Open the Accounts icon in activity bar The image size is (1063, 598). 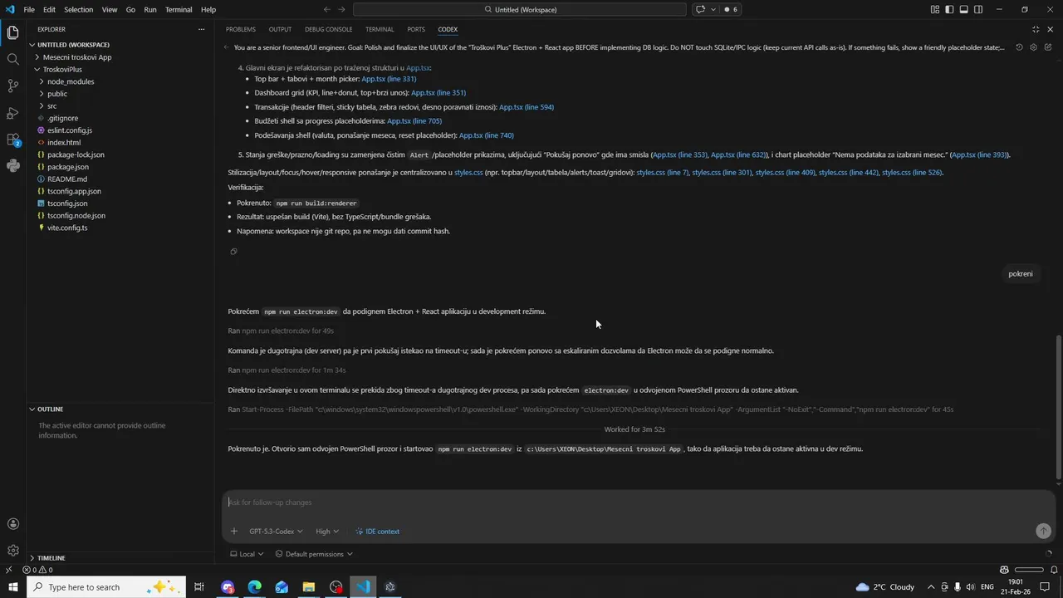pyautogui.click(x=12, y=523)
